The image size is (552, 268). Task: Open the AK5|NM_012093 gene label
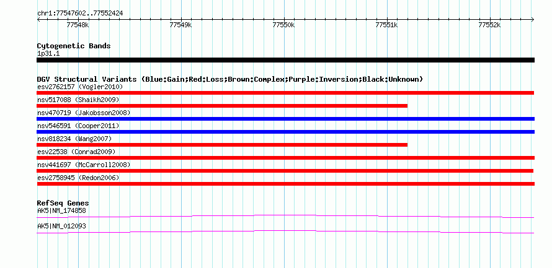(61, 226)
